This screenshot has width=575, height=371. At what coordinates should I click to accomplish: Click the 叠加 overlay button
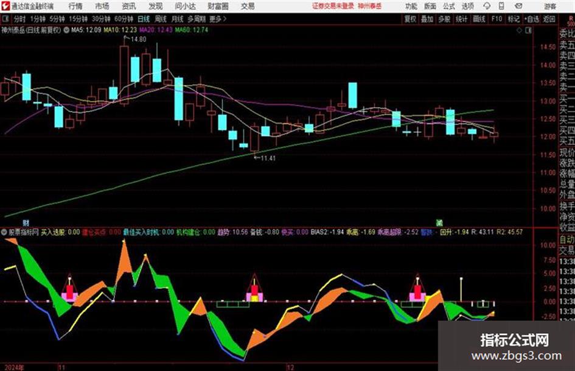(x=427, y=19)
